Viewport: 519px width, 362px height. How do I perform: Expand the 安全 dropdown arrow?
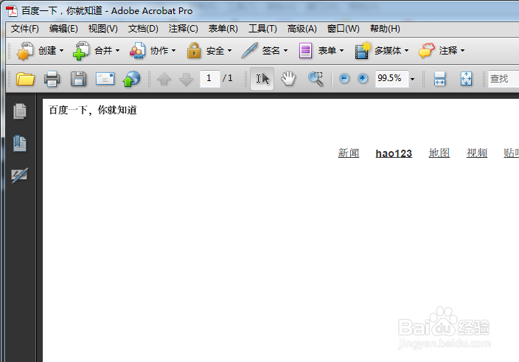229,51
